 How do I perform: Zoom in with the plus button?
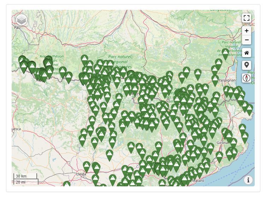(x=247, y=31)
